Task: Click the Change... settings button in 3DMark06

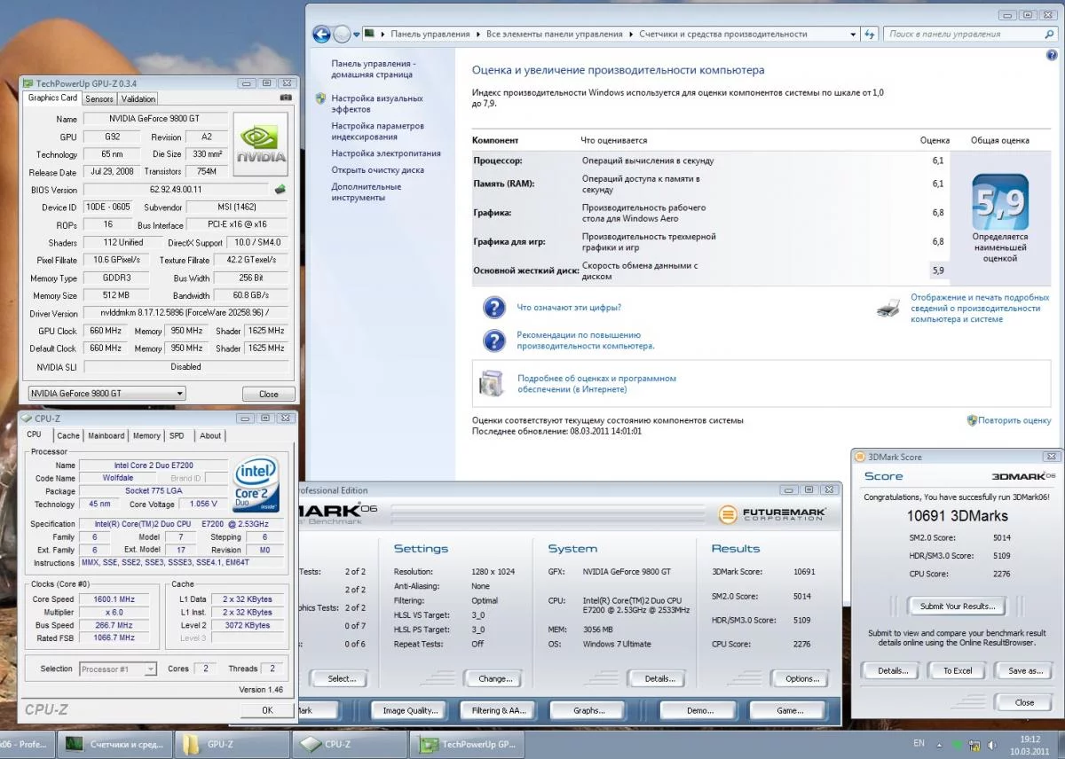Action: [x=495, y=678]
